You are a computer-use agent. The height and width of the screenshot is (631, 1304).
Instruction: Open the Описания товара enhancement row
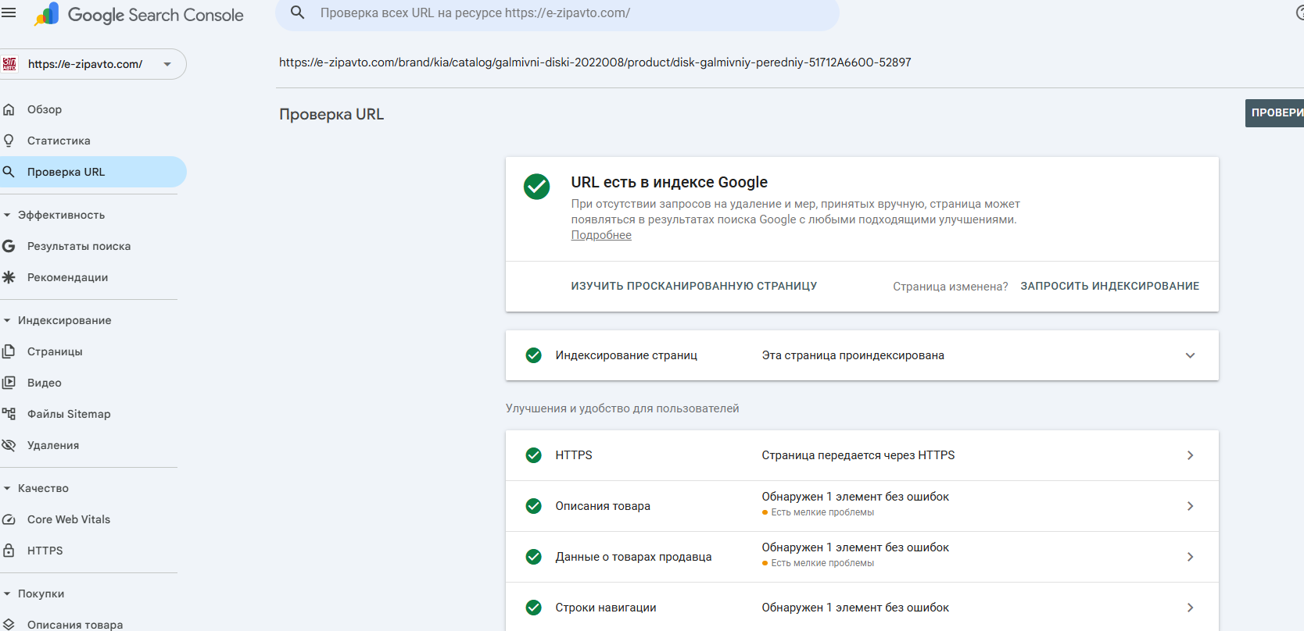click(860, 506)
